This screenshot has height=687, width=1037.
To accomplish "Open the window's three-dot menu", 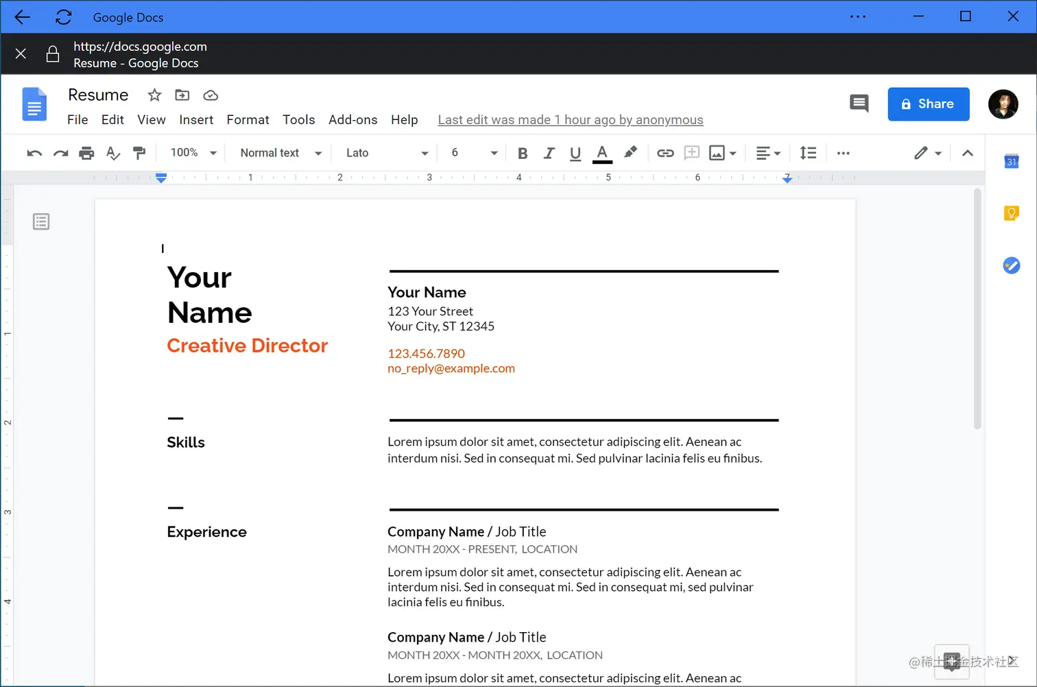I will (x=858, y=16).
